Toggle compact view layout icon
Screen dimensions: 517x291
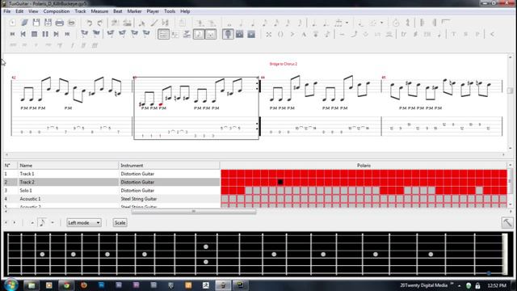click(x=211, y=34)
